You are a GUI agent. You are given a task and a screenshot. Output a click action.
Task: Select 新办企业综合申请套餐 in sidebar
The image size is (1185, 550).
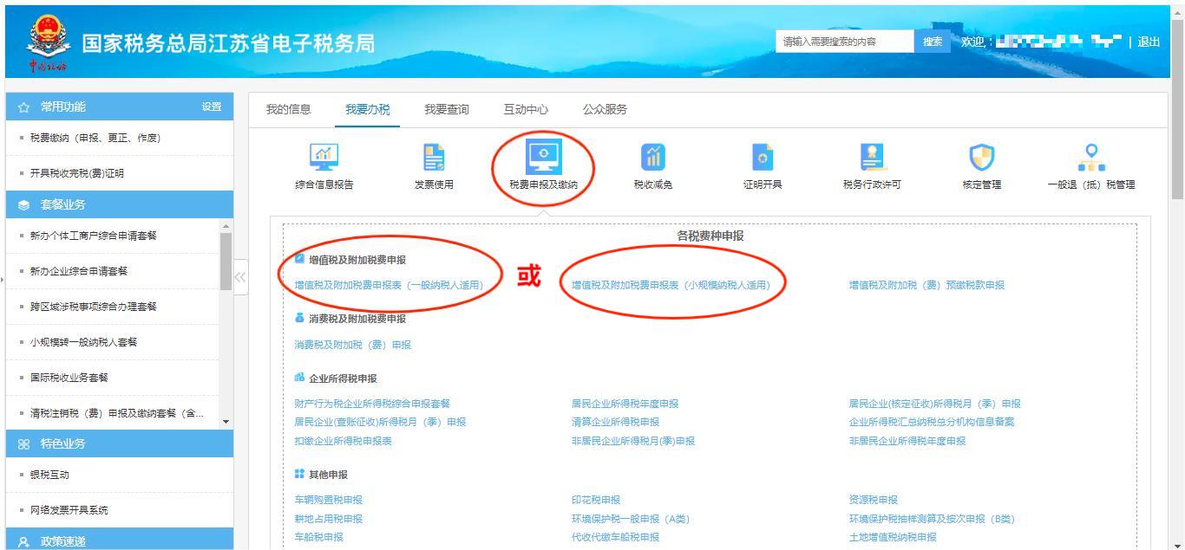coord(79,271)
